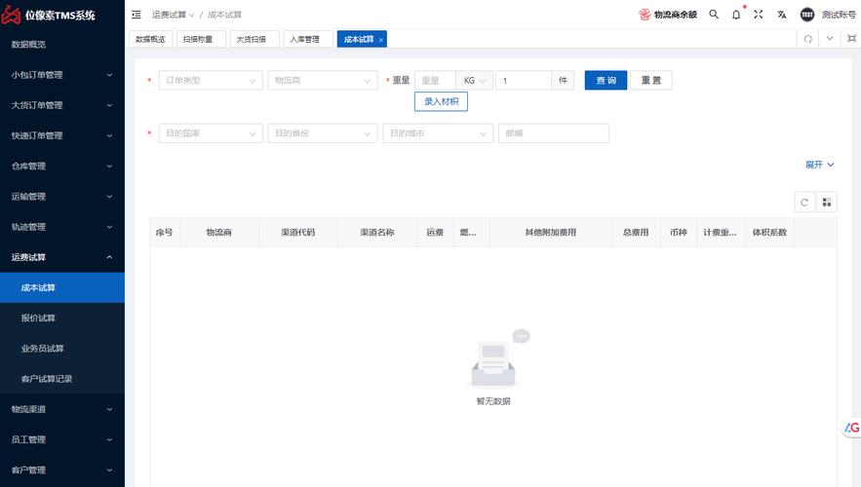Click the 物流商余额 balance icon

point(645,15)
